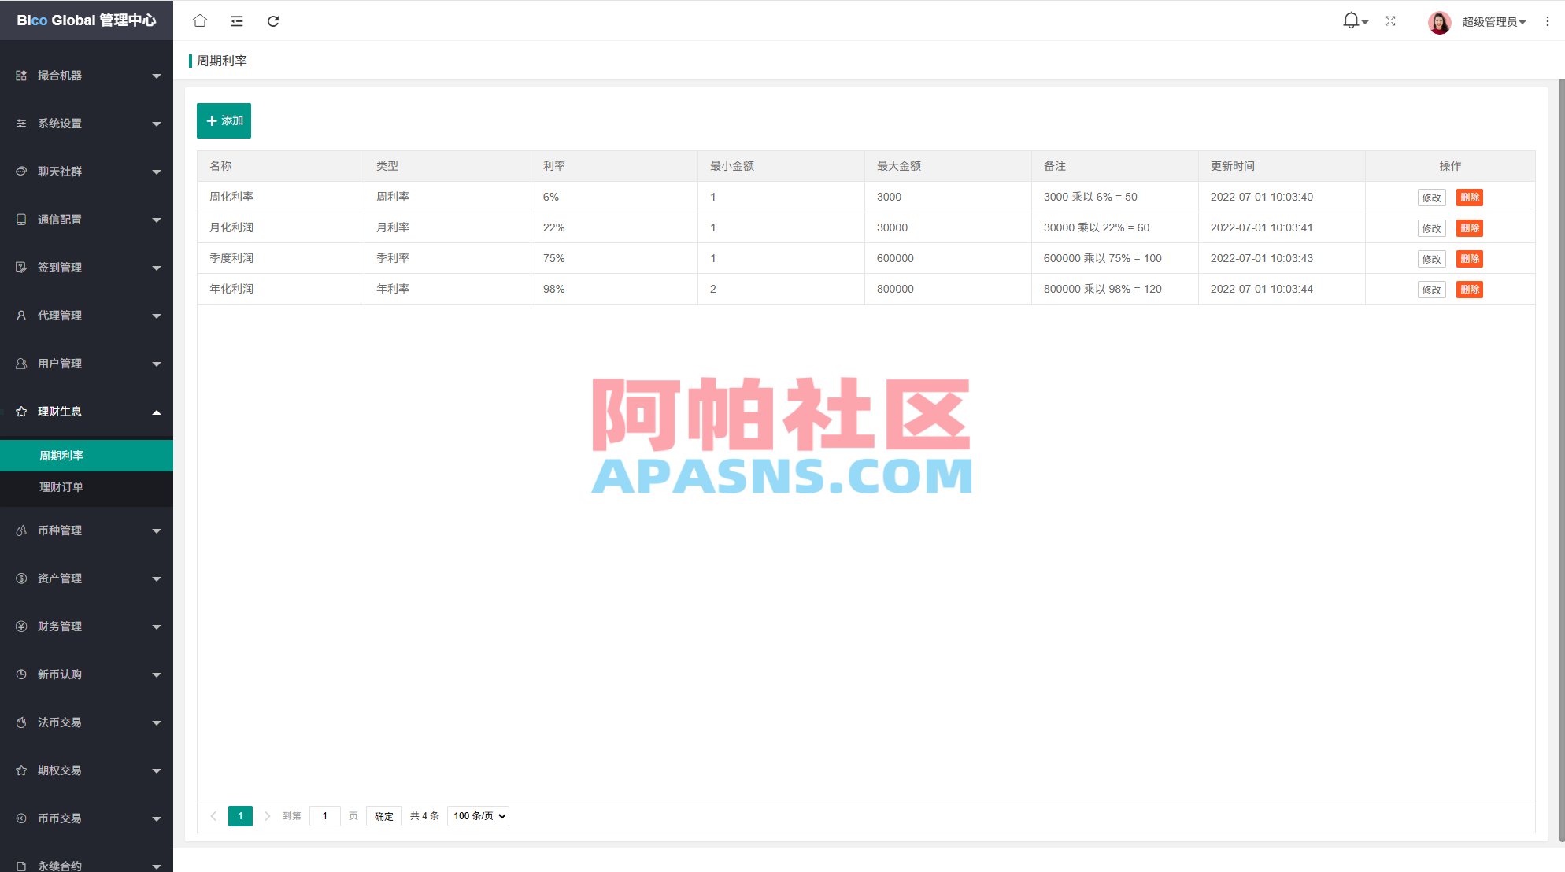Viewport: 1565px width, 872px height.
Task: Click 修改 on the 年化利率 row
Action: 1431,289
